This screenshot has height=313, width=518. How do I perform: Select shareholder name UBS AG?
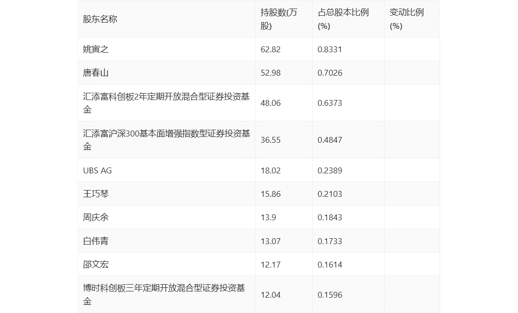click(x=97, y=171)
